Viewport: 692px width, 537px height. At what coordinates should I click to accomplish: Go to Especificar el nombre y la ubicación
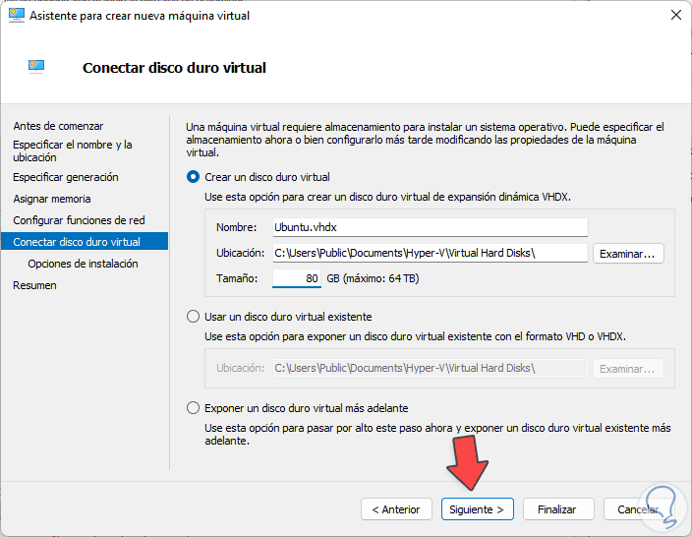pos(73,150)
